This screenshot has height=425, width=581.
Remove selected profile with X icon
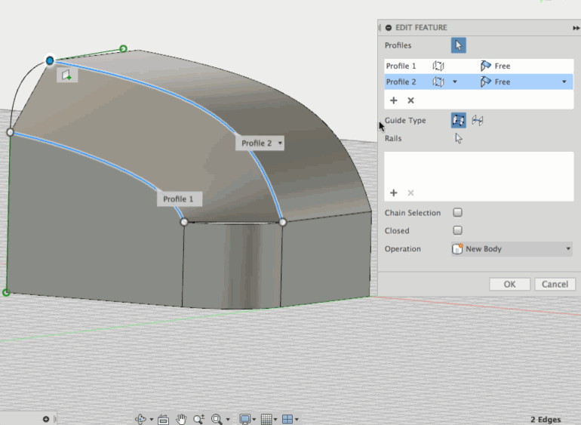(410, 100)
